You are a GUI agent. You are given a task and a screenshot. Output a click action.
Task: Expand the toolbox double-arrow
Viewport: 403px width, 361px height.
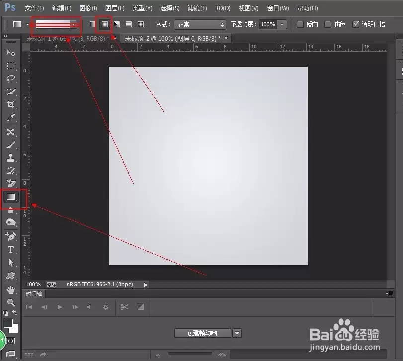(5, 36)
